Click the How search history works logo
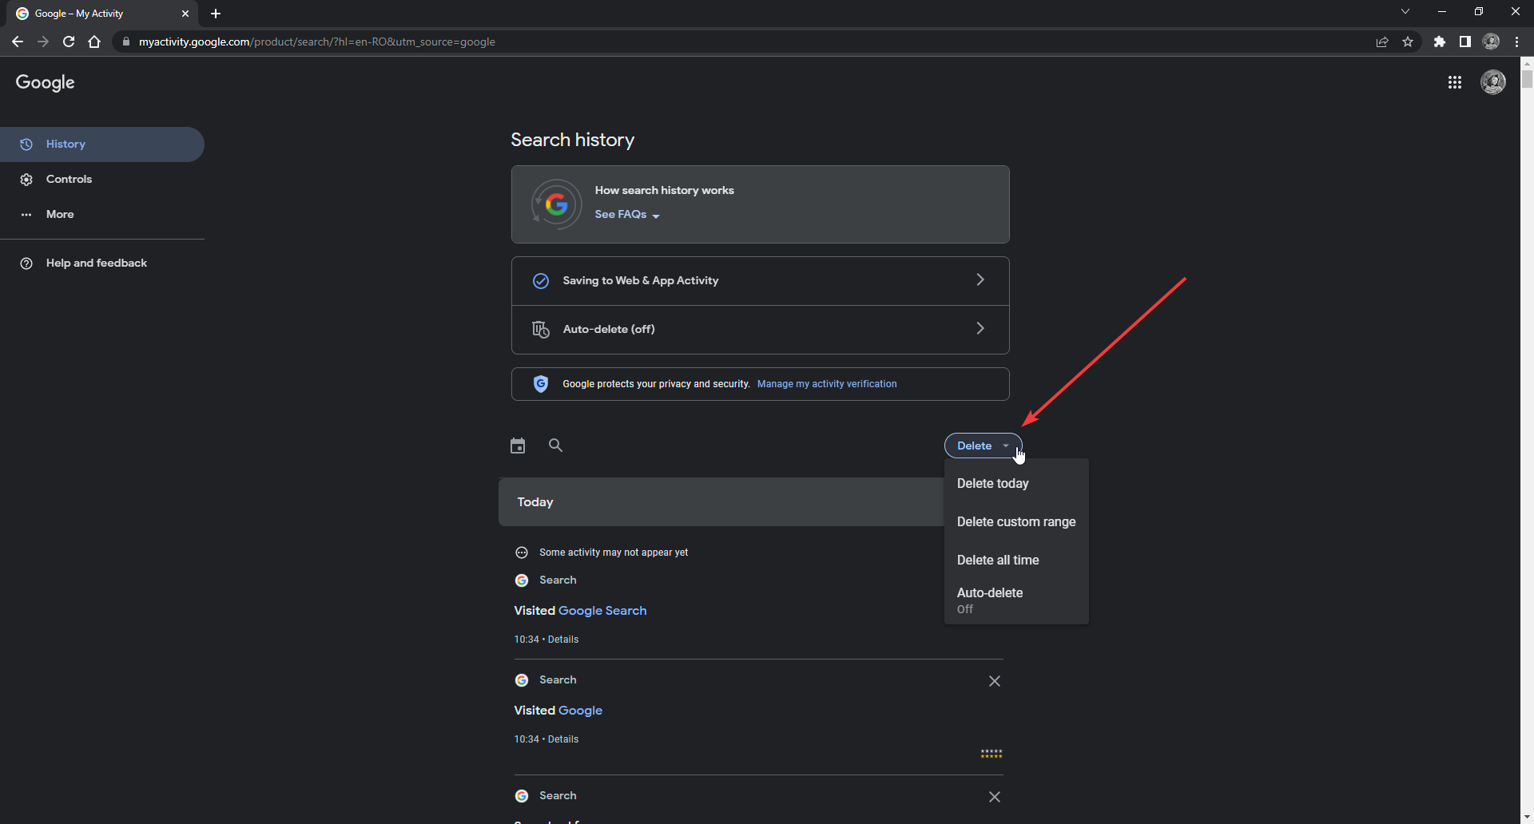 (556, 204)
